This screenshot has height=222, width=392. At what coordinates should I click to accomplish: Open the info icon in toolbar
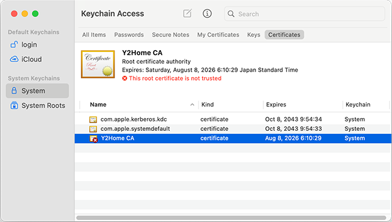[207, 13]
